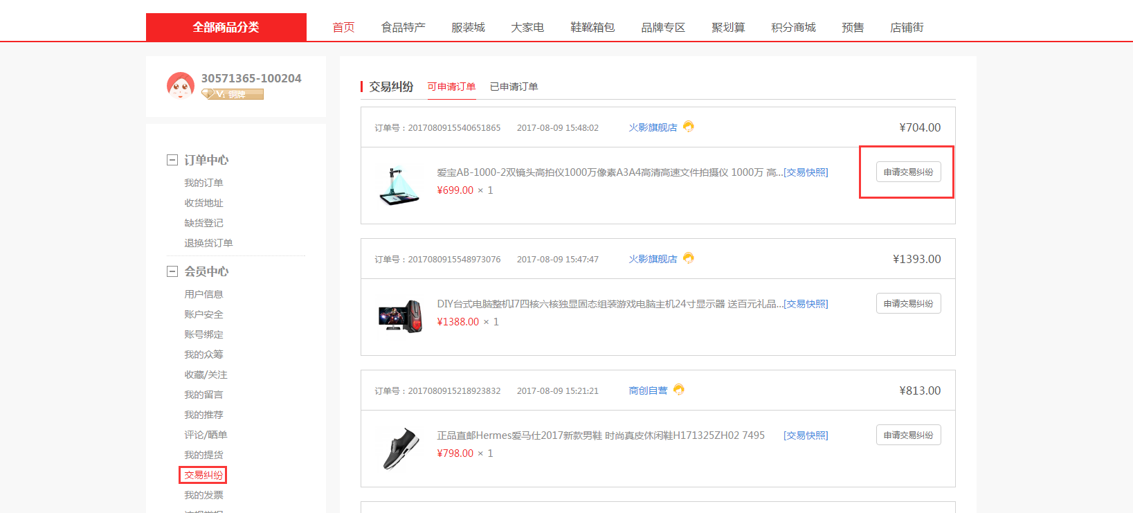Open 全部商品分类 category menu
Viewport: 1133px width, 513px height.
[x=226, y=27]
